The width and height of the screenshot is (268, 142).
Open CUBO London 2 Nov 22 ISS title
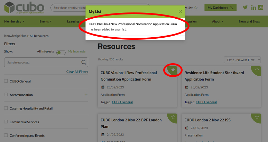click(207, 120)
